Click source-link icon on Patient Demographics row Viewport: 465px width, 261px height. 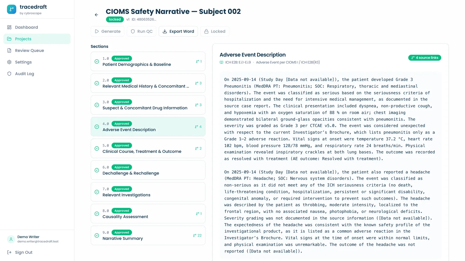point(198,61)
